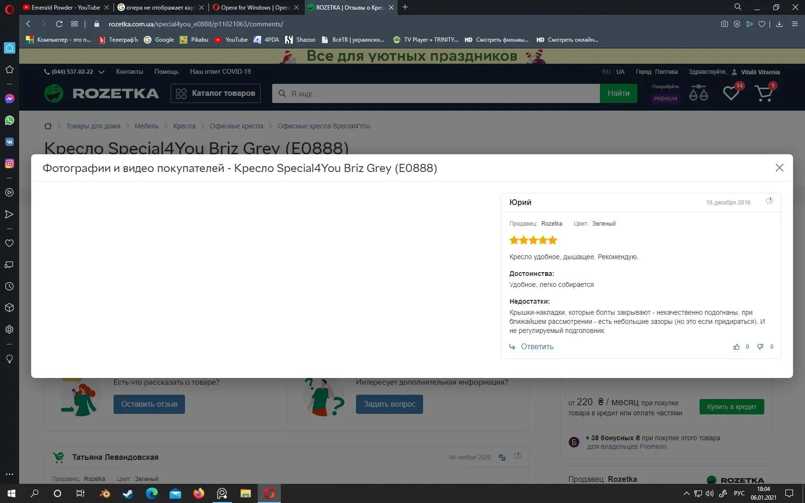Open 'для владельцев Premium' link
Image resolution: width=805 pixels, height=503 pixels.
pos(627,447)
